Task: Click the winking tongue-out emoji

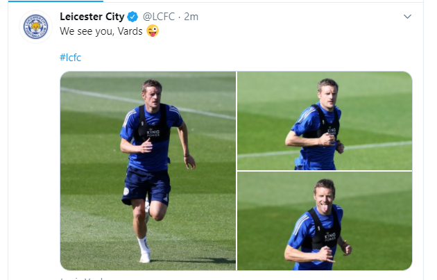Action: click(x=153, y=31)
